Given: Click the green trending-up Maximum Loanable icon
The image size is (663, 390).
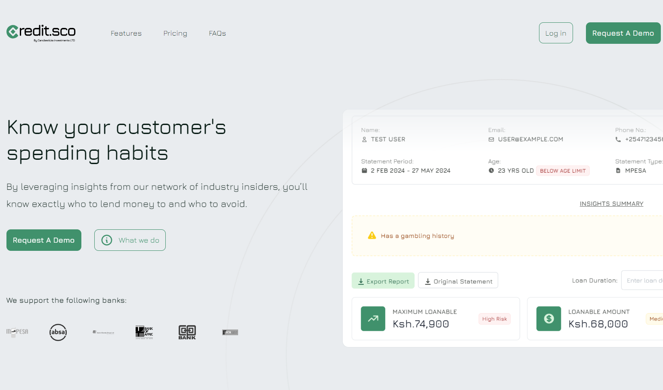Looking at the screenshot, I should pos(373,319).
